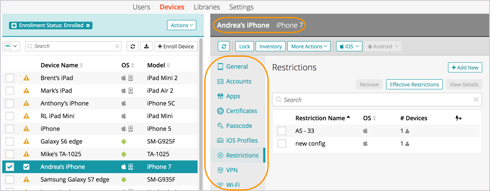Screen dimensions: 490x191
Task: Remove the Enrollment Status filter tag
Action: (88, 25)
